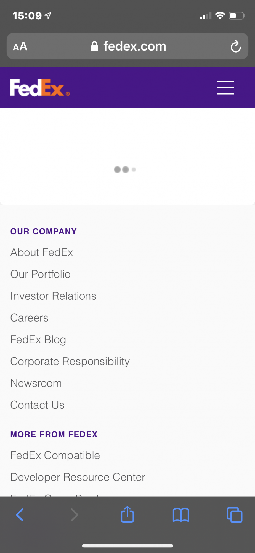Tap the FedEx logo
The width and height of the screenshot is (255, 553).
(40, 88)
